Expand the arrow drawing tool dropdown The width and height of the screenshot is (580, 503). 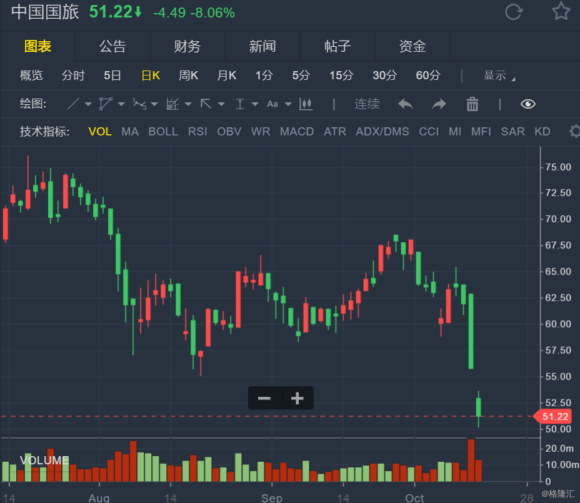(221, 104)
